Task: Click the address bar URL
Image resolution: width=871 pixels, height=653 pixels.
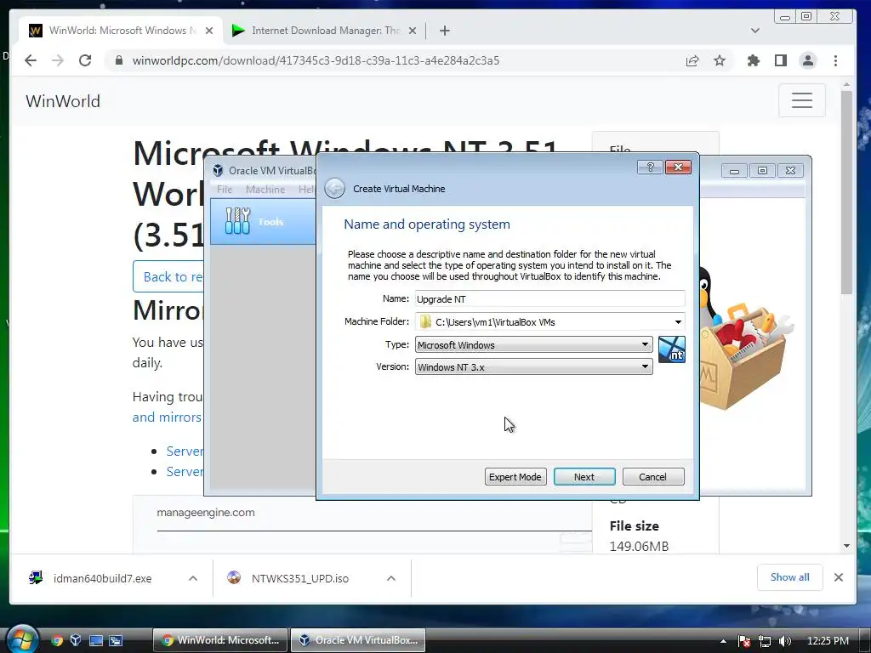Action: (x=316, y=60)
